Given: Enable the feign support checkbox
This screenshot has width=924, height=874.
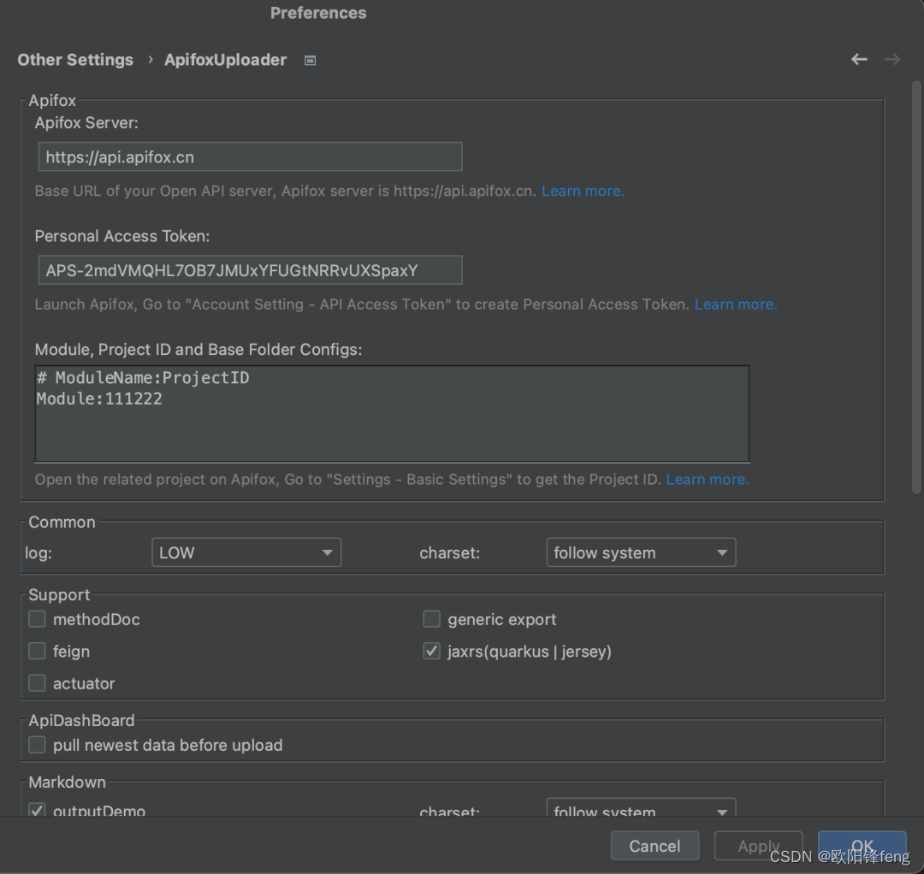Looking at the screenshot, I should [x=37, y=651].
